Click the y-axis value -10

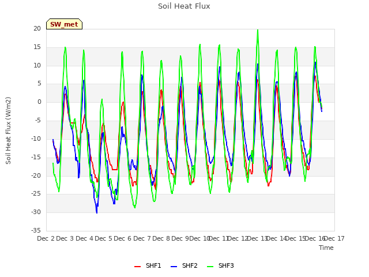pos(36,138)
